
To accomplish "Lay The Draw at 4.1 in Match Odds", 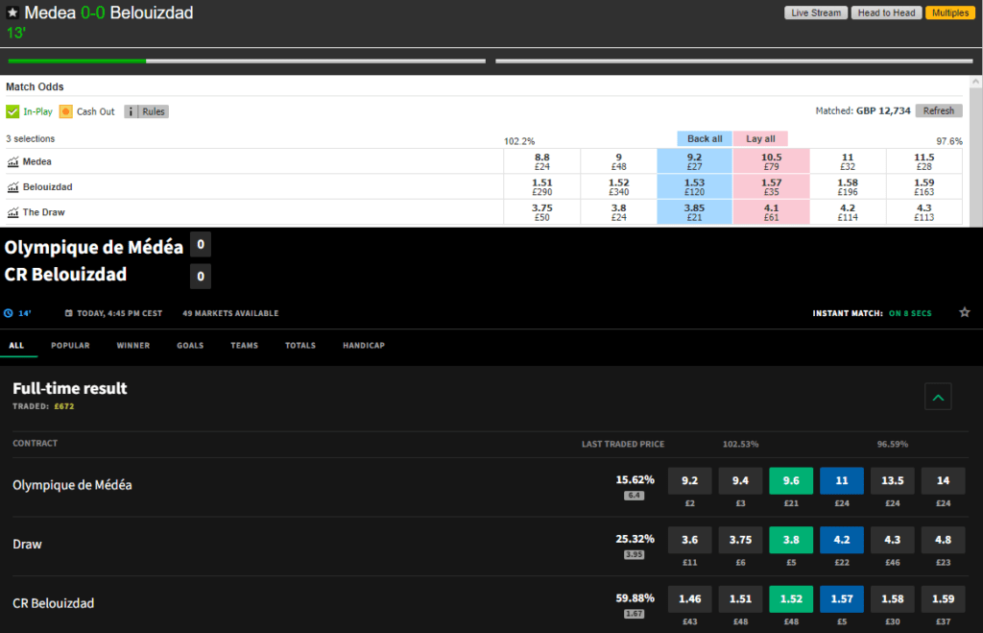I will (771, 212).
